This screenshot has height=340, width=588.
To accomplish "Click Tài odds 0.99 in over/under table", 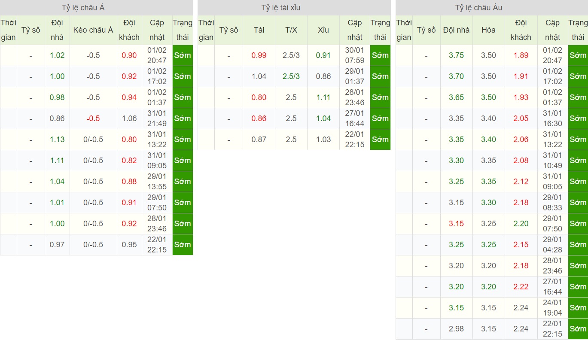I will [259, 55].
